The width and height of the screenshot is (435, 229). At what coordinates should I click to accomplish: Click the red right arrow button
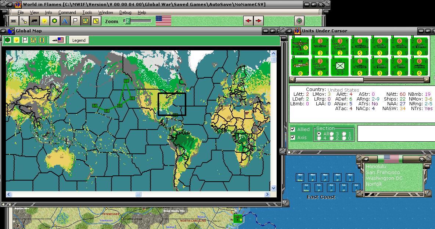(258, 21)
